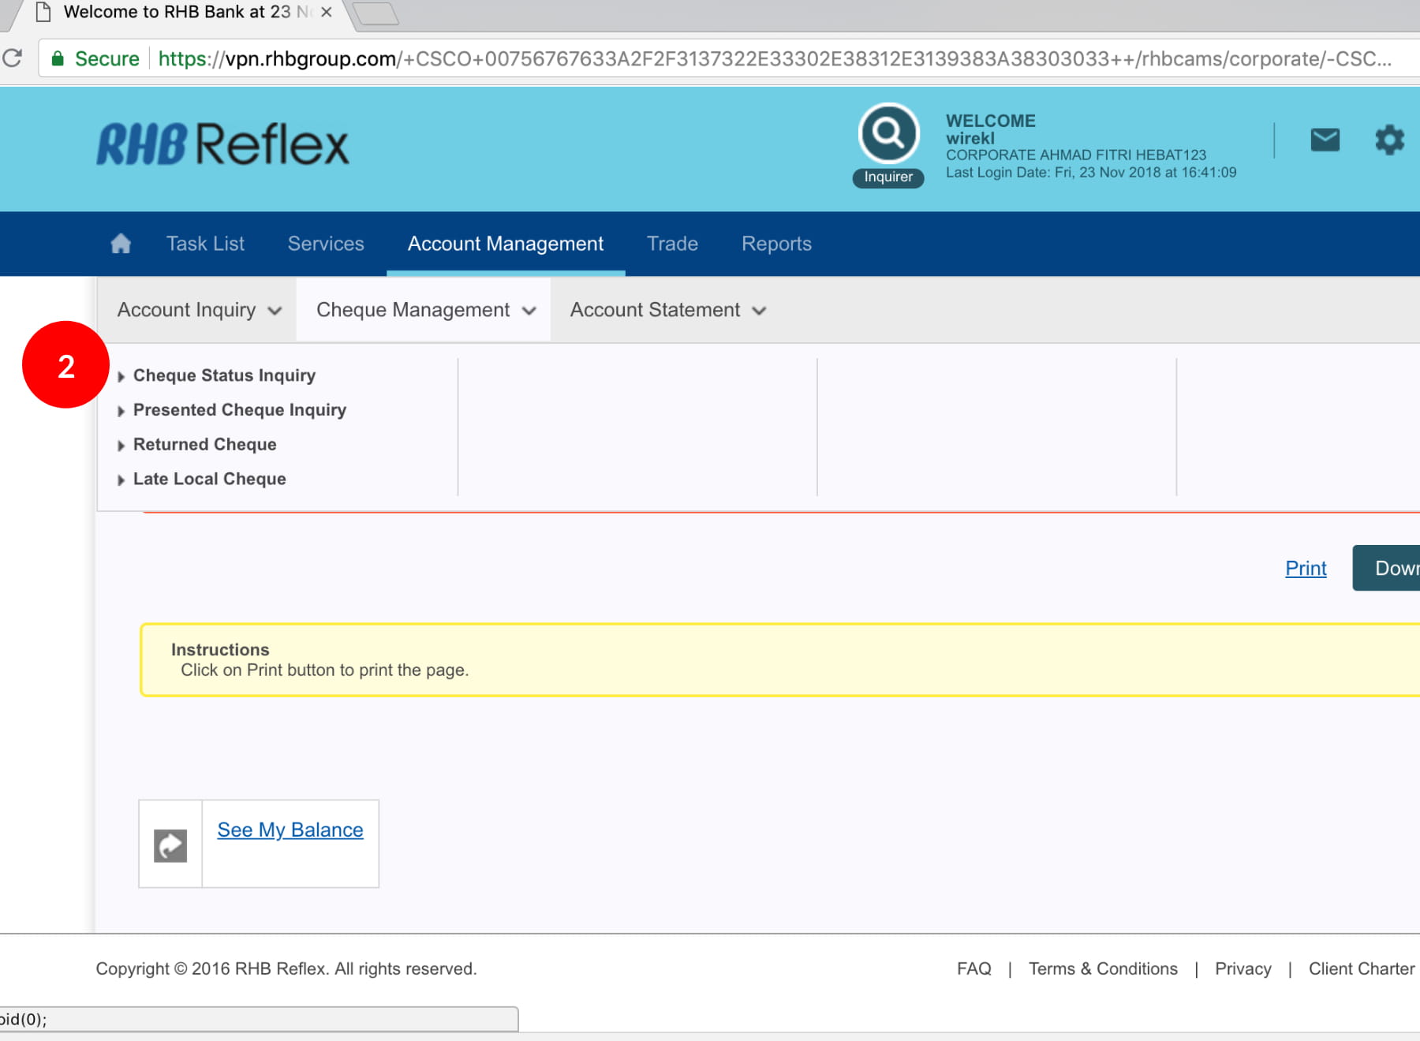Open the Task List tab
This screenshot has width=1420, height=1041.
click(205, 244)
